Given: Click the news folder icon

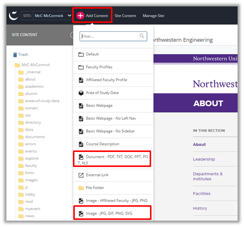Looking at the screenshot, I should click(21, 216).
